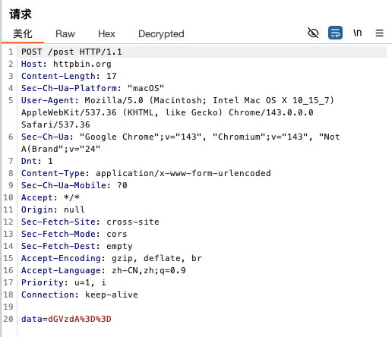Click the Content-Length value 17
392x337 pixels.
point(111,76)
